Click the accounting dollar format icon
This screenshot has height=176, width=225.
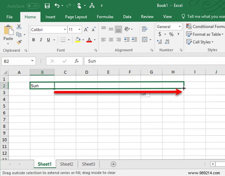[160, 34]
